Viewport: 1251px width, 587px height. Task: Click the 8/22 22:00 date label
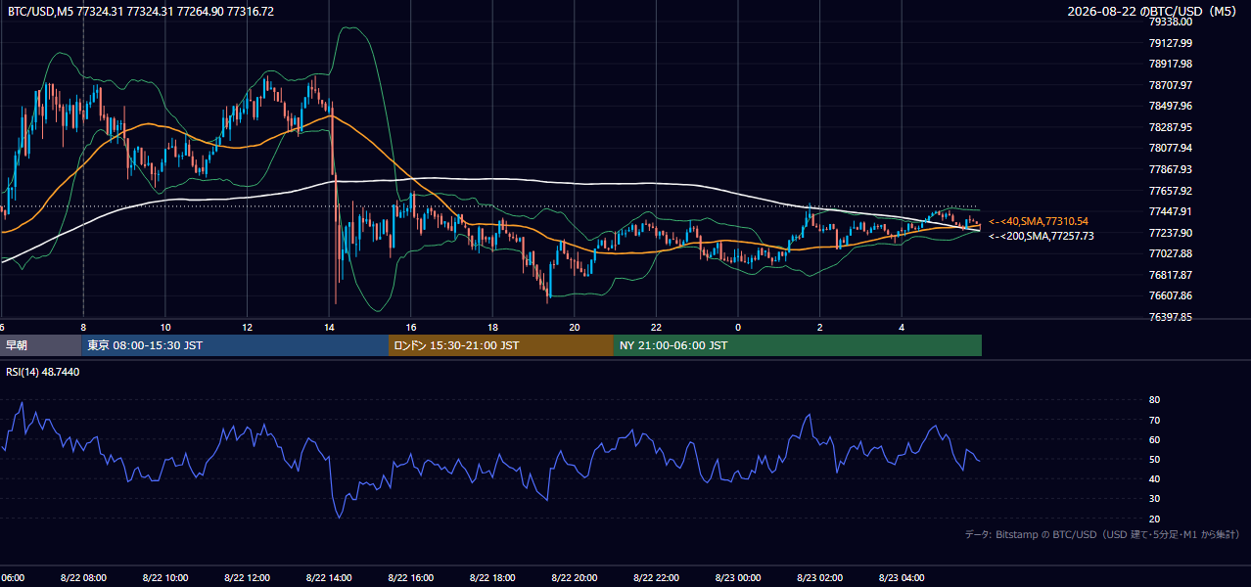(656, 578)
